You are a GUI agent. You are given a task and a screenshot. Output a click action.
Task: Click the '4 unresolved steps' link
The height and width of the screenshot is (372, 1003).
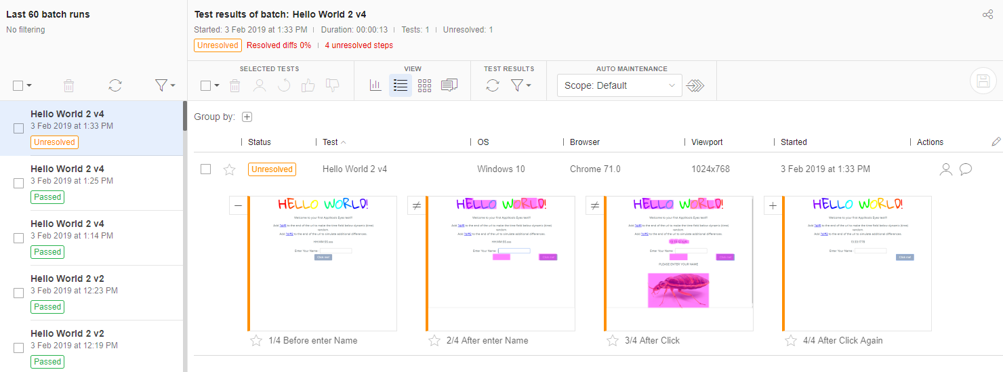click(x=359, y=45)
